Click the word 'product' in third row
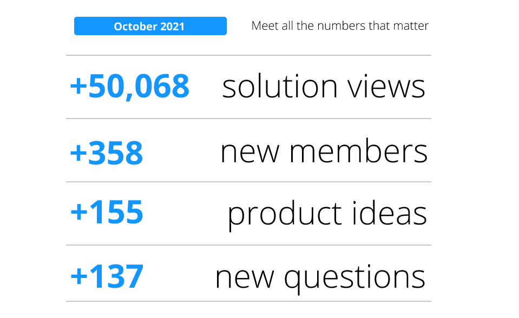This screenshot has width=519, height=318. (285, 215)
